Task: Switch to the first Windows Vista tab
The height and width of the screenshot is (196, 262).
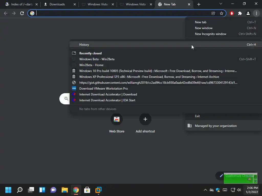Action: point(97,4)
